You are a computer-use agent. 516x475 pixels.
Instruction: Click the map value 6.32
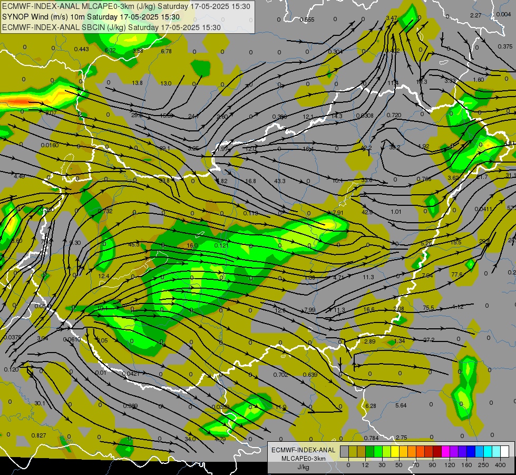pos(110,50)
